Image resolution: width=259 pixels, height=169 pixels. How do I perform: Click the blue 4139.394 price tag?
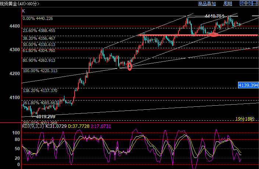click(248, 85)
